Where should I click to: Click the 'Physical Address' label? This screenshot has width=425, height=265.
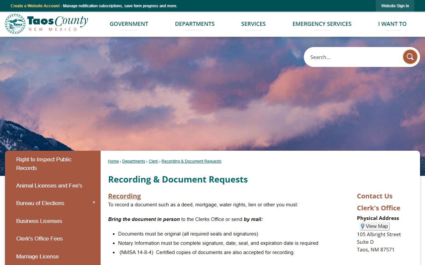(378, 218)
